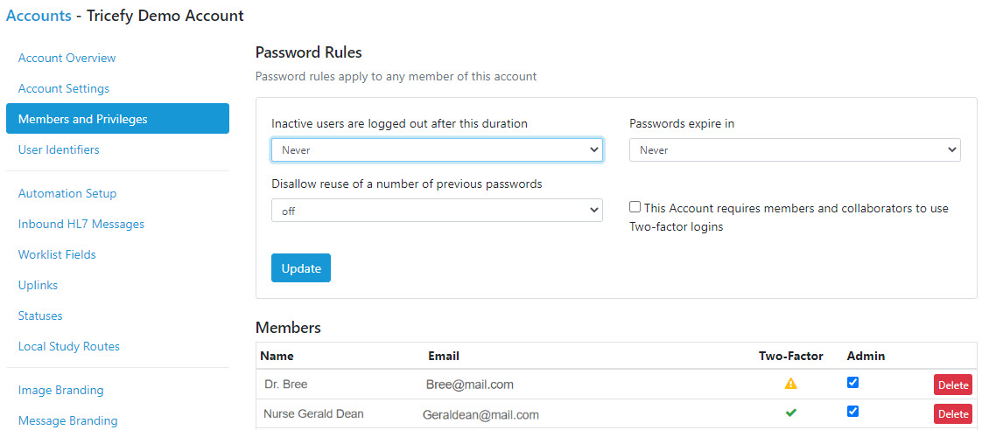Open User Identifiers page
Image resolution: width=982 pixels, height=430 pixels.
pyautogui.click(x=59, y=150)
